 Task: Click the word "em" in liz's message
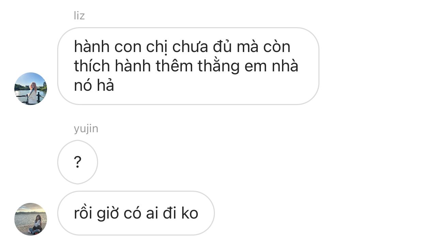click(255, 67)
